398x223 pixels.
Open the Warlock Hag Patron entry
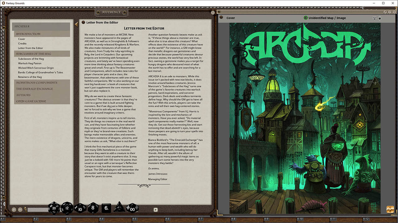click(30, 63)
